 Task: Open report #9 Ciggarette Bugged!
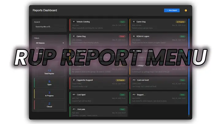[99, 83]
